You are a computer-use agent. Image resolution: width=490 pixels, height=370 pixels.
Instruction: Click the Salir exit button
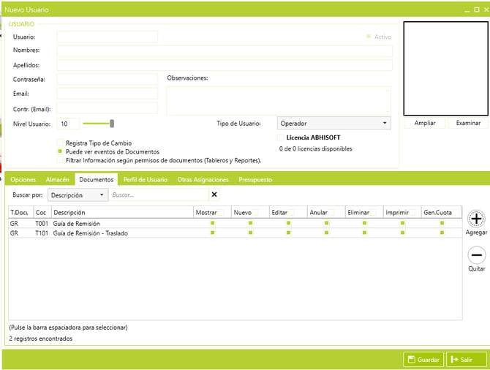click(466, 360)
